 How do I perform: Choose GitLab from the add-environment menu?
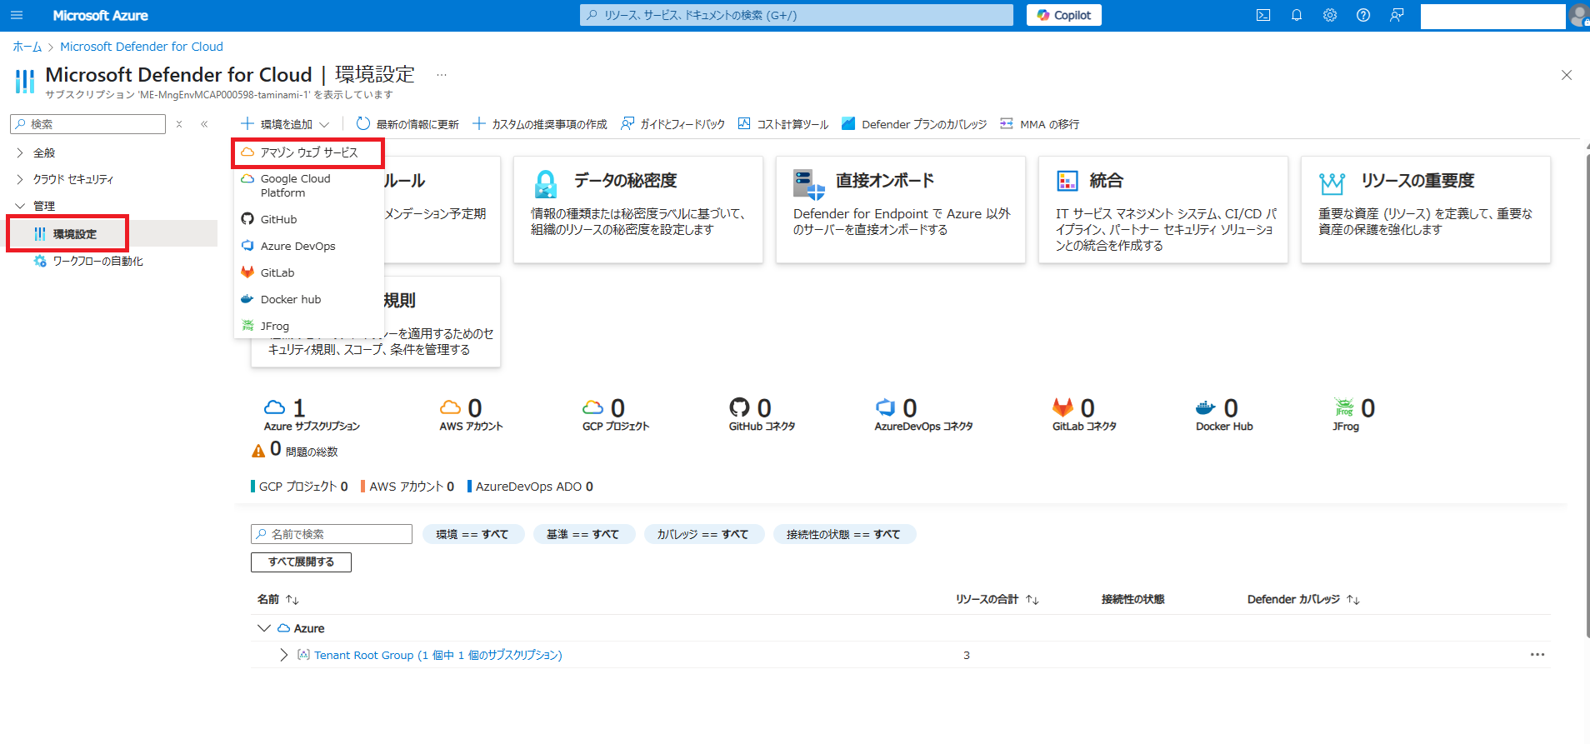tap(308, 272)
